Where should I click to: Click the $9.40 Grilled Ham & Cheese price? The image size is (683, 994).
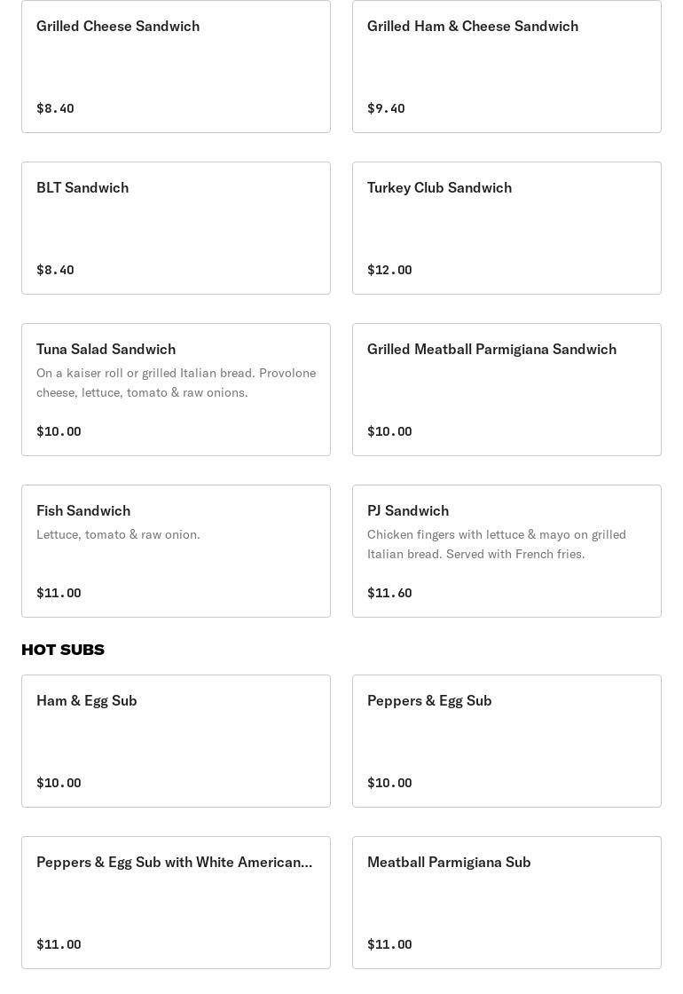386,108
